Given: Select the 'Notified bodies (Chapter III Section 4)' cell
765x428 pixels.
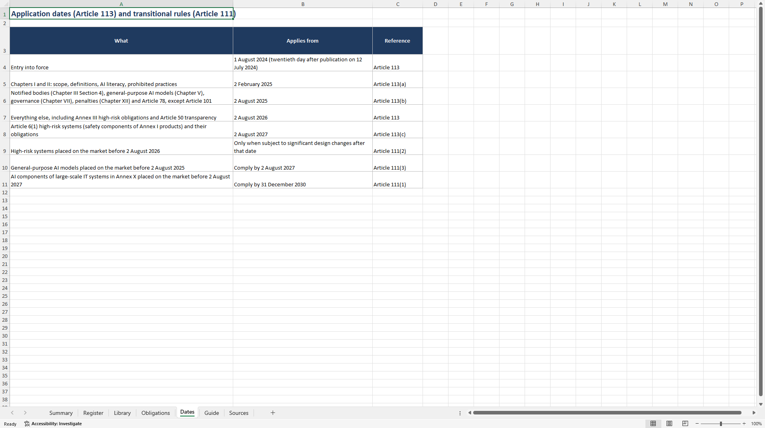Looking at the screenshot, I should click(121, 96).
